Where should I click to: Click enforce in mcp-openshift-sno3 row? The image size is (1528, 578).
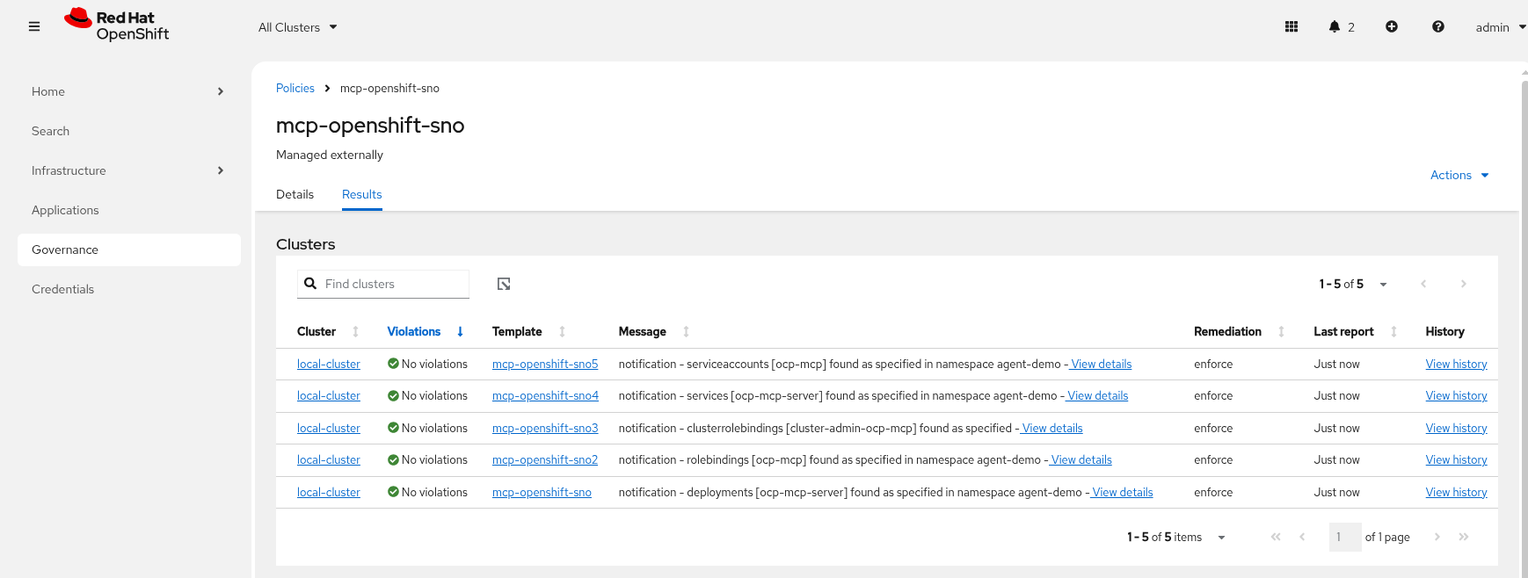coord(1213,428)
